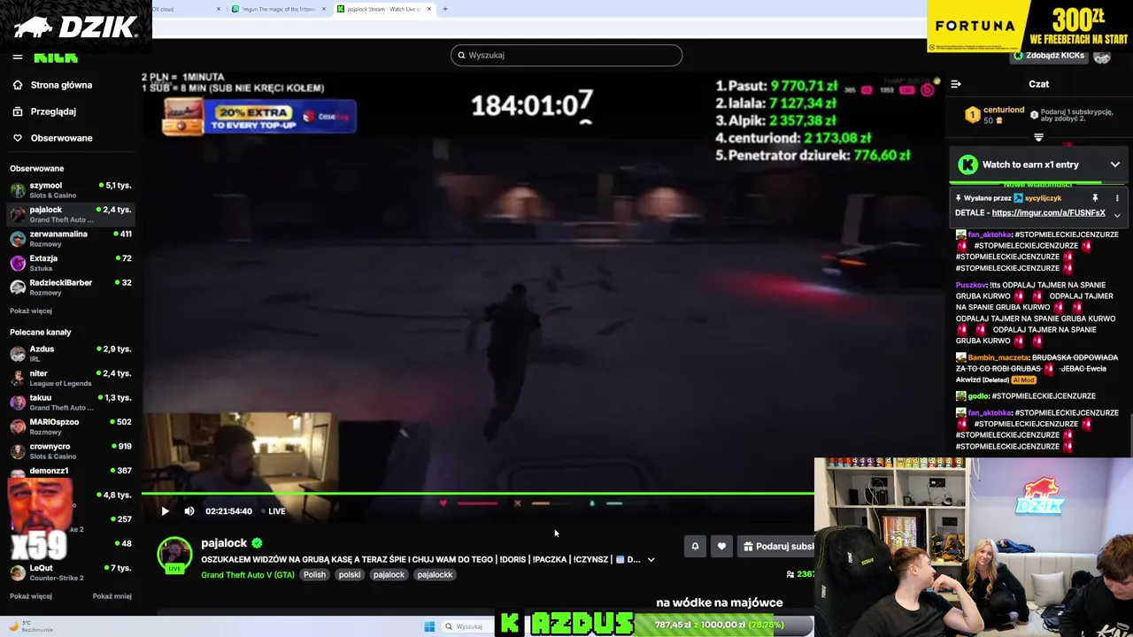Switch to the Imgur browser tab

tap(279, 9)
